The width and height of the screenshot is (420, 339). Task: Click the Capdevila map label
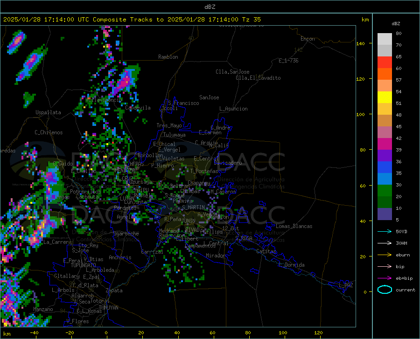tap(138, 108)
